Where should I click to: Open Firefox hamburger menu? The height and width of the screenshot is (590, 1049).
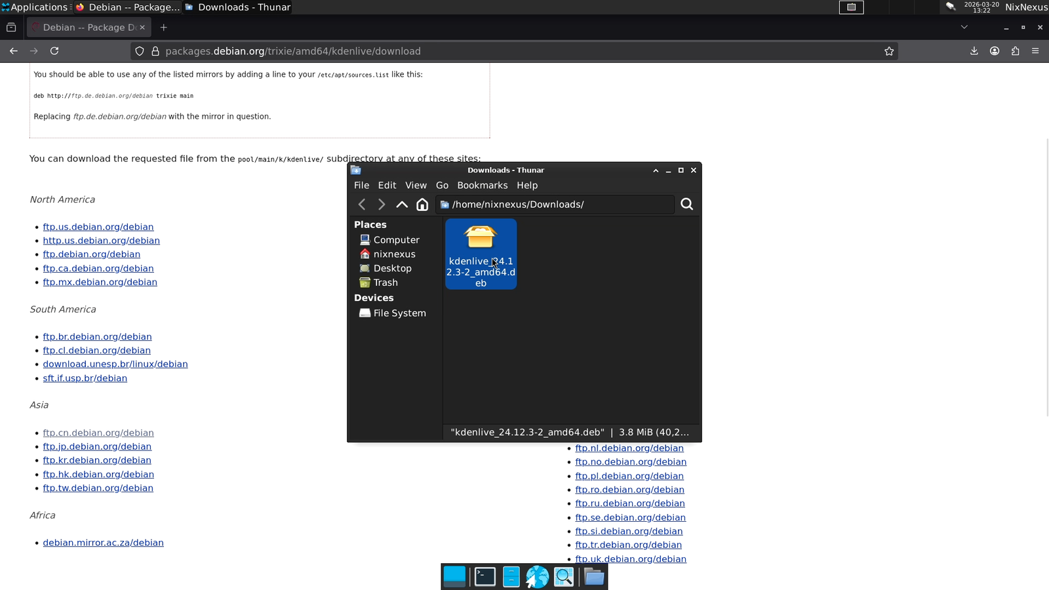tap(1035, 51)
